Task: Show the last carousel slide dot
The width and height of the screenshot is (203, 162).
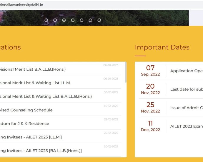Action: [x=99, y=20]
